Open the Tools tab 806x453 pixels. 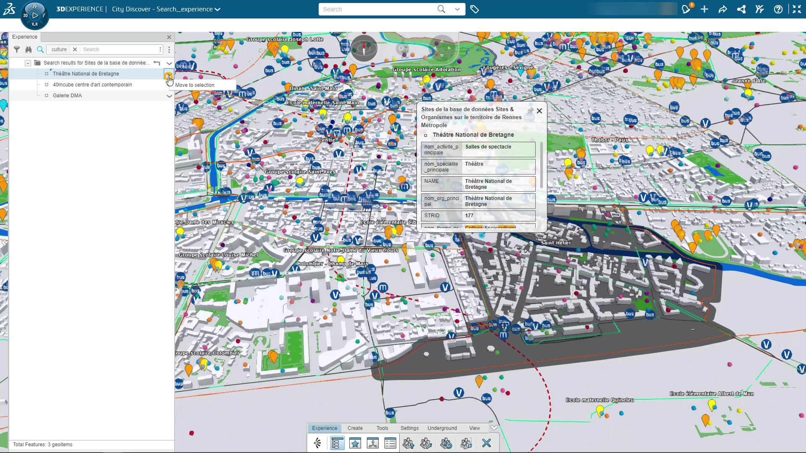click(x=382, y=428)
